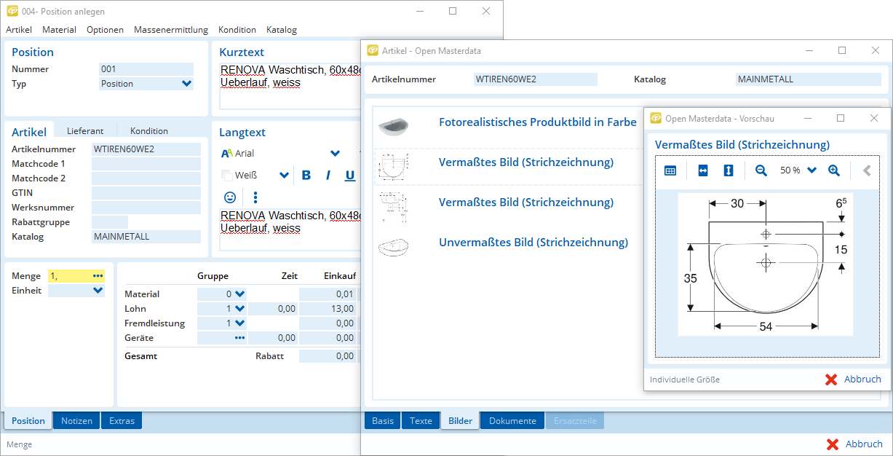Image resolution: width=893 pixels, height=456 pixels.
Task: Fit preview image to height
Action: click(729, 170)
